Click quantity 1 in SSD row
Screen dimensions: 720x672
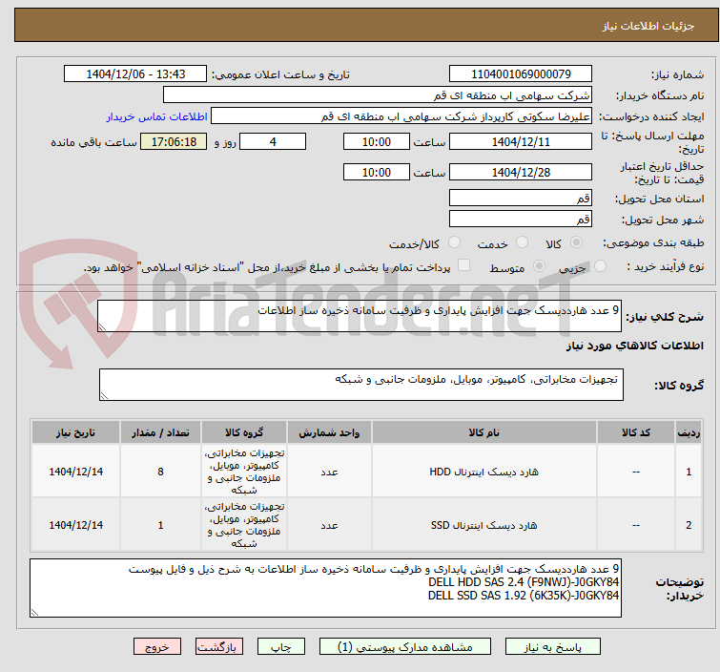pyautogui.click(x=160, y=525)
